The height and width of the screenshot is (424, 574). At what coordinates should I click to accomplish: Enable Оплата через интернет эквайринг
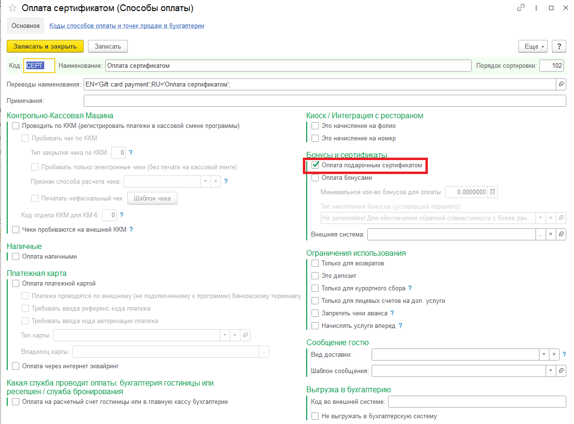(x=16, y=366)
